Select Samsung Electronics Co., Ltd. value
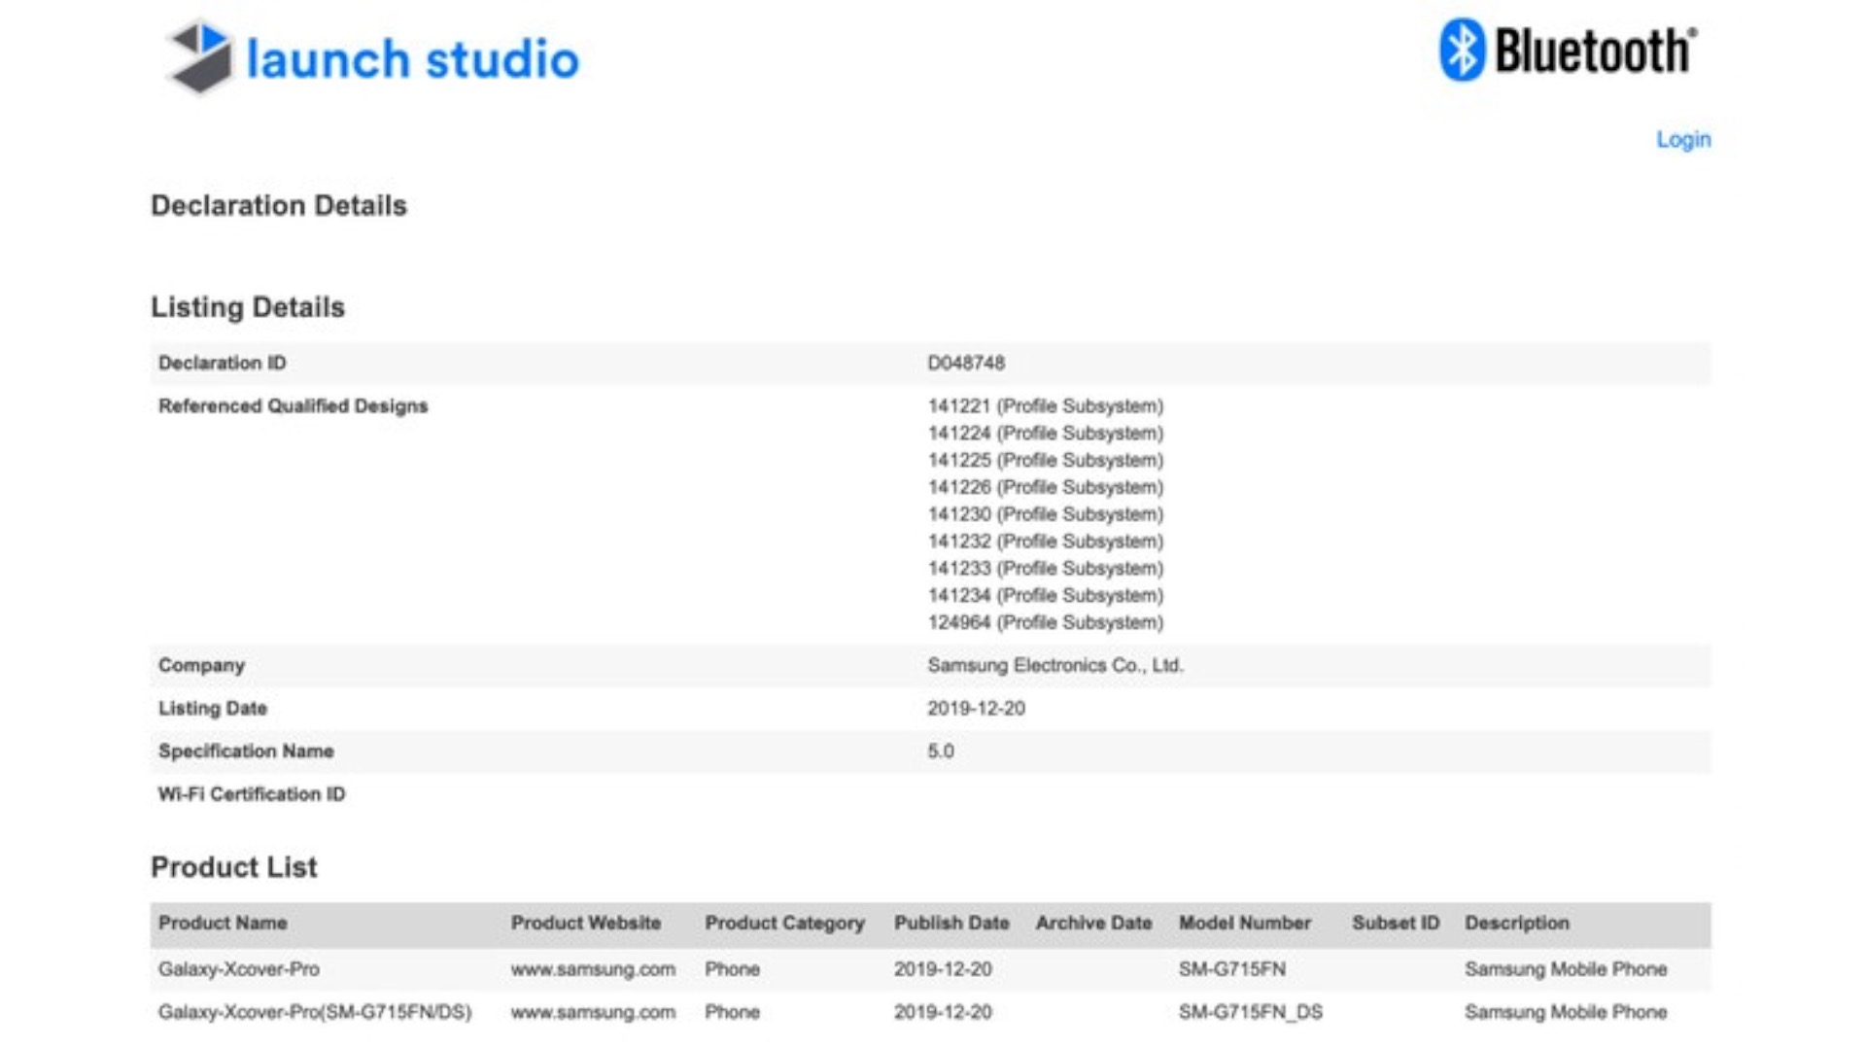Viewport: 1866px width, 1050px height. (x=1055, y=666)
